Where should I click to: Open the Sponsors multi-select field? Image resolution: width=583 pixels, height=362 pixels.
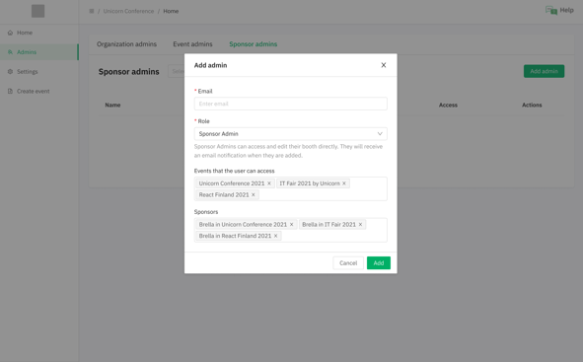(x=290, y=230)
